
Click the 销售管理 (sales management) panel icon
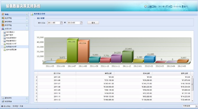point(3,22)
